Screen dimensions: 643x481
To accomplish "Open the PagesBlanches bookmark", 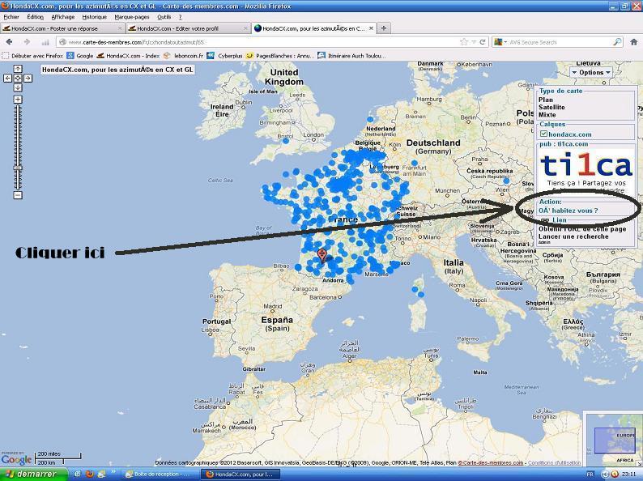I will point(280,55).
